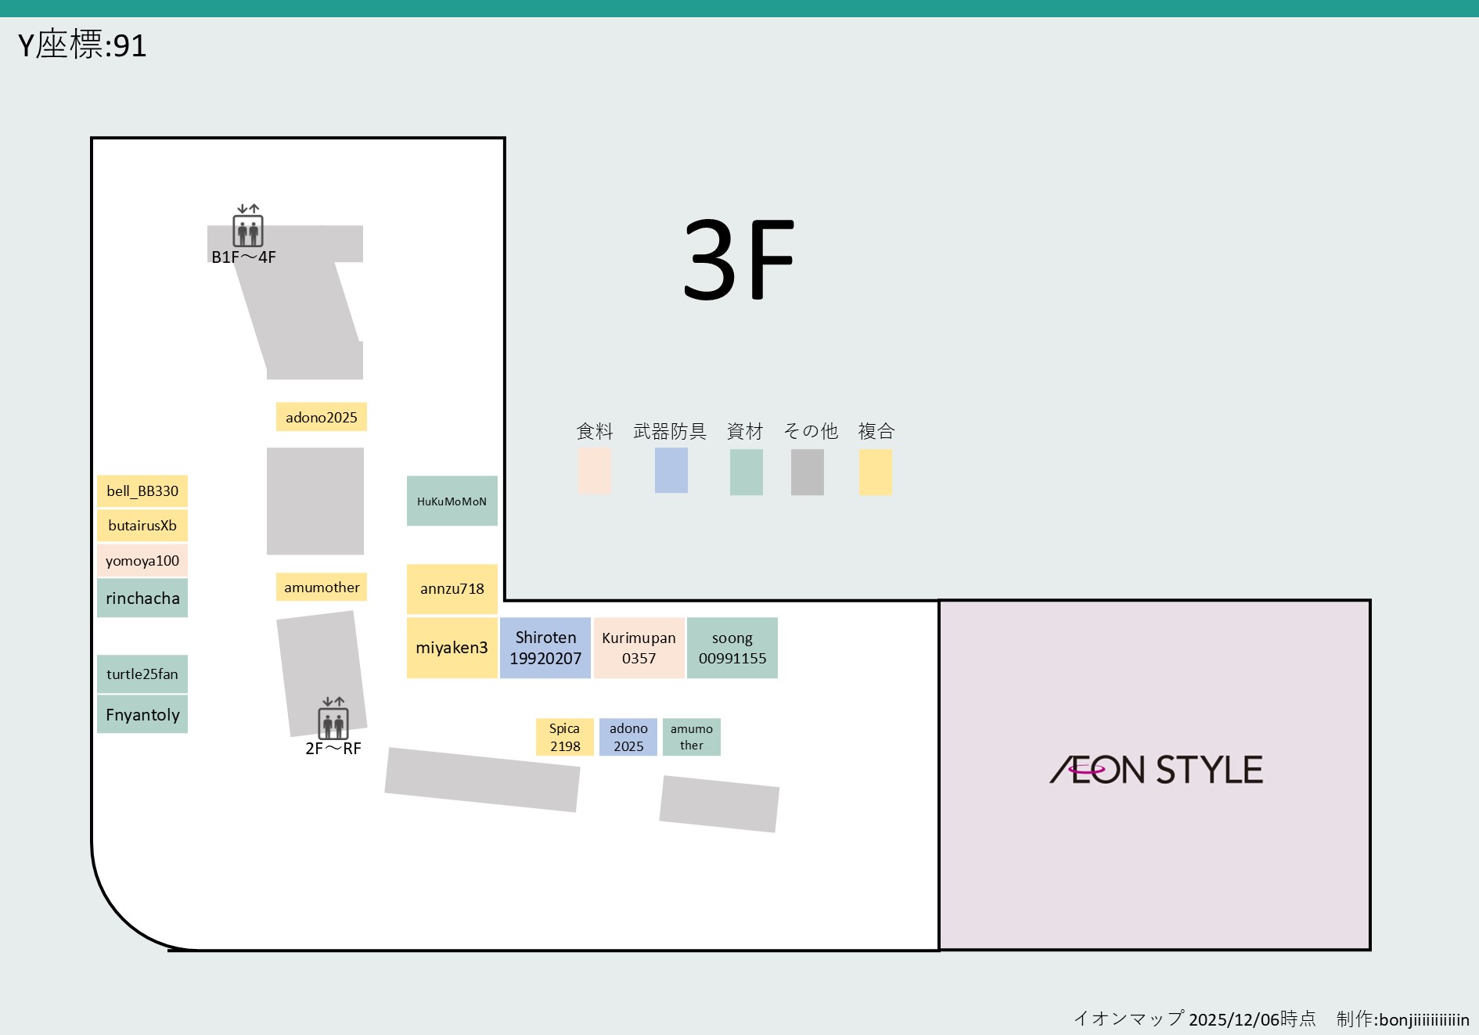Click the Kurimupan0357 food shop
This screenshot has width=1479, height=1035.
click(x=639, y=648)
